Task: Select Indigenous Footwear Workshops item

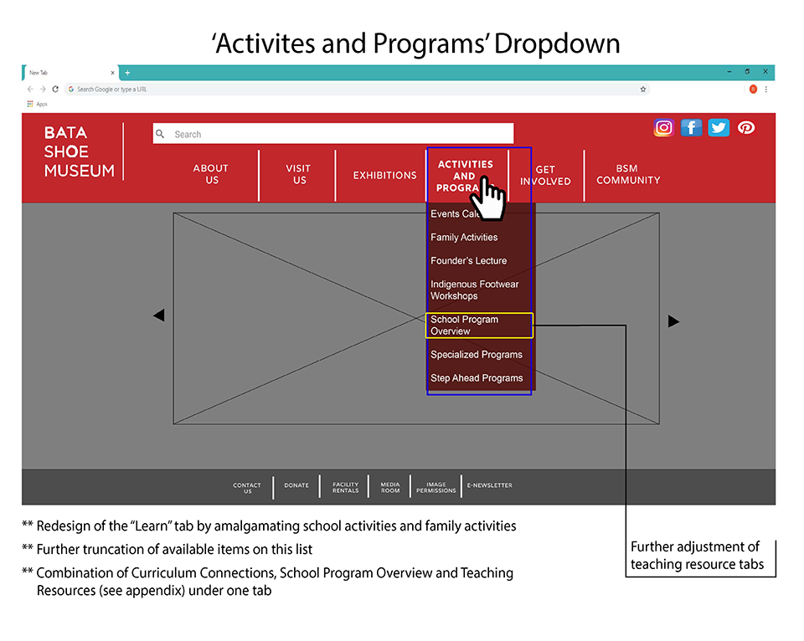Action: (474, 290)
